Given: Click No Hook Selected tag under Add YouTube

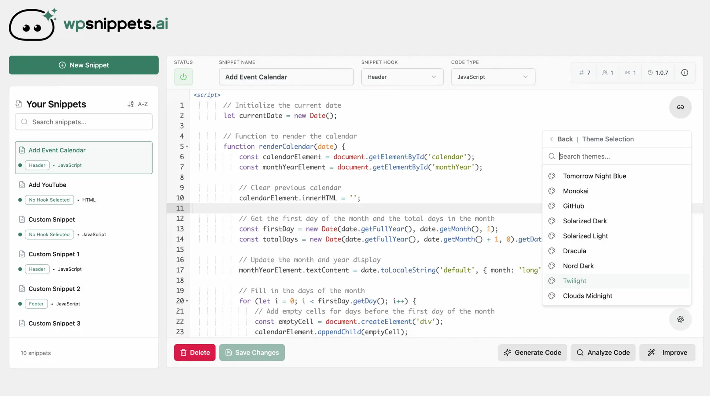Looking at the screenshot, I should click(49, 200).
